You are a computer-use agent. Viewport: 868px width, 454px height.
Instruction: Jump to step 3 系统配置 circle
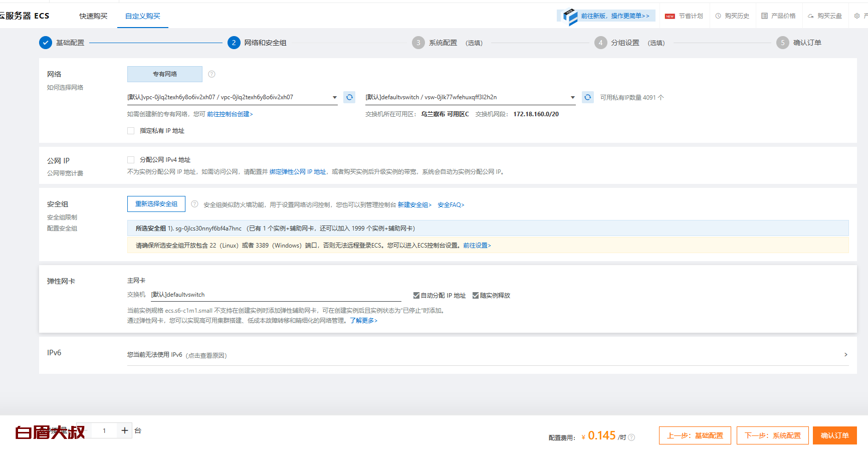pyautogui.click(x=418, y=43)
